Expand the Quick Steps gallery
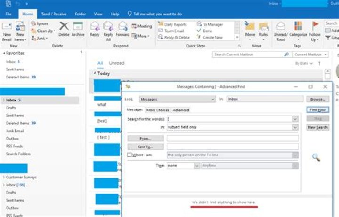The height and width of the screenshot is (217, 339). click(237, 38)
